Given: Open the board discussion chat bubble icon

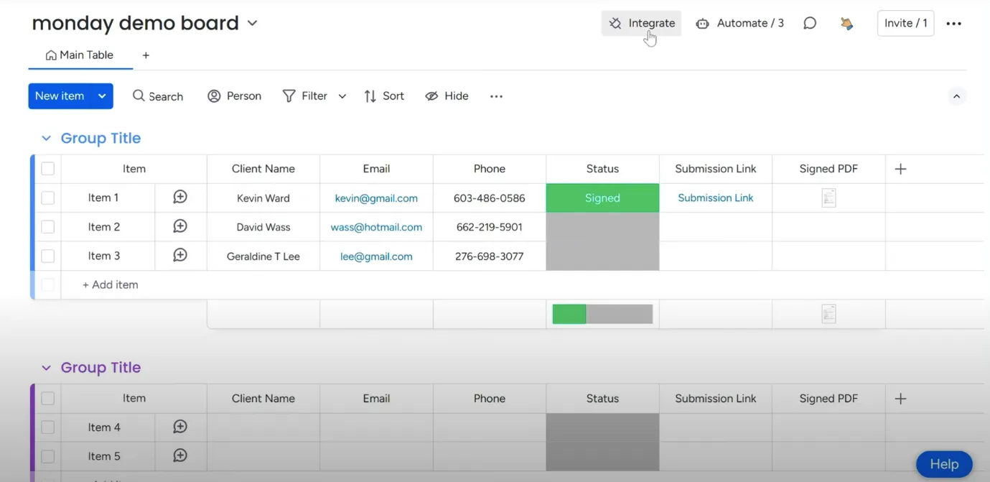Looking at the screenshot, I should click(810, 23).
